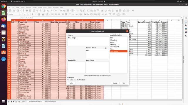Select Time Range item in Filters box
This screenshot has width=188, height=105.
(72, 38)
